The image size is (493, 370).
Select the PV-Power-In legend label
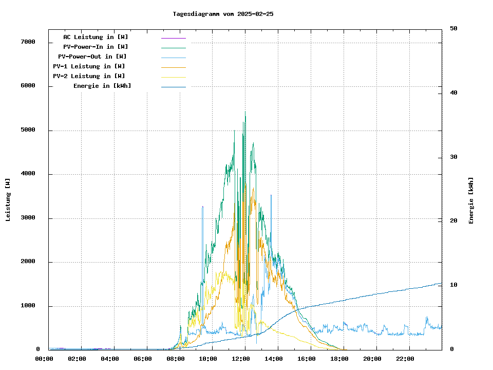click(x=99, y=47)
